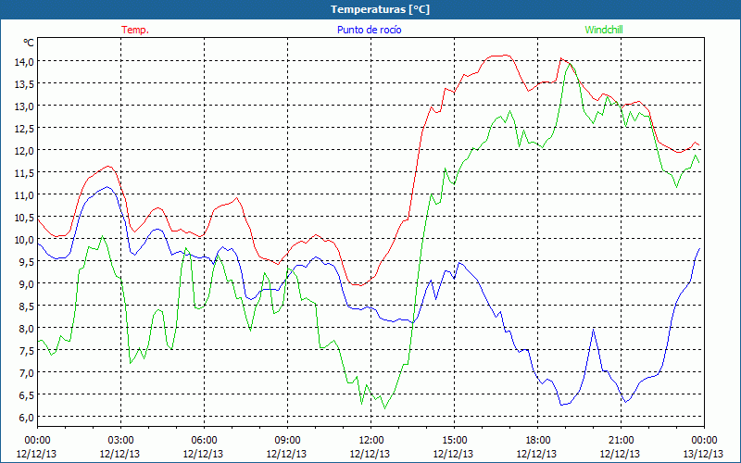This screenshot has width=741, height=463.
Task: Click the 8,0 y-axis value
Action: coord(26,328)
